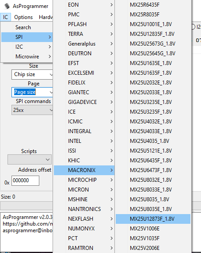Expand the EXCELSEMI submenu
The image size is (201, 253).
(x=84, y=73)
